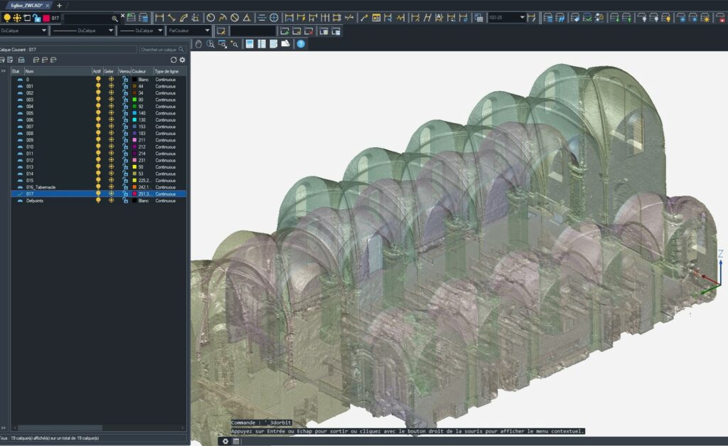The image size is (728, 446).
Task: Select the linear dimension tool
Action: coord(160,18)
